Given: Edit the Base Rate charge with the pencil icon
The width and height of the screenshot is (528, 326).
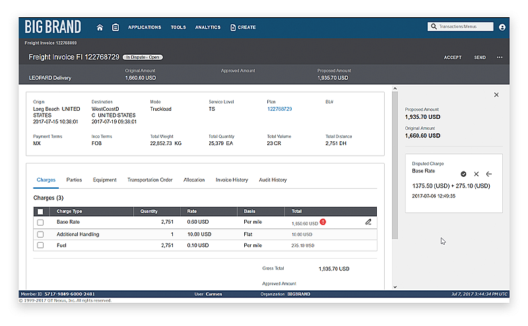Looking at the screenshot, I should [368, 222].
